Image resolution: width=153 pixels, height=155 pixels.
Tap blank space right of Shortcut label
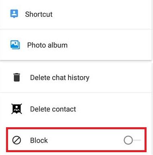pos(102,14)
